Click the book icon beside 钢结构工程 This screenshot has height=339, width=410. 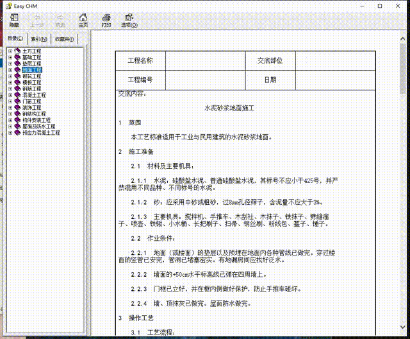tap(17, 114)
